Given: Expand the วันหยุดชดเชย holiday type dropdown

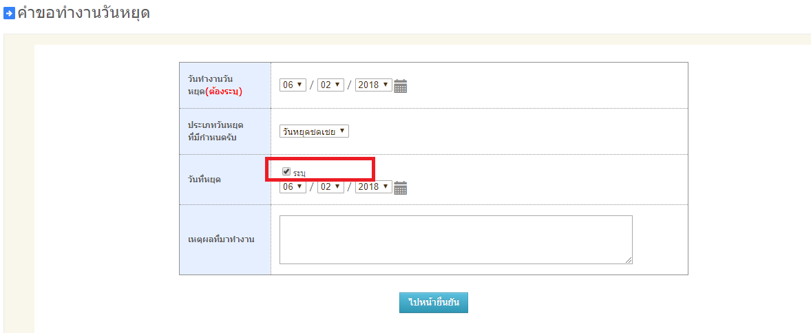Looking at the screenshot, I should (314, 131).
